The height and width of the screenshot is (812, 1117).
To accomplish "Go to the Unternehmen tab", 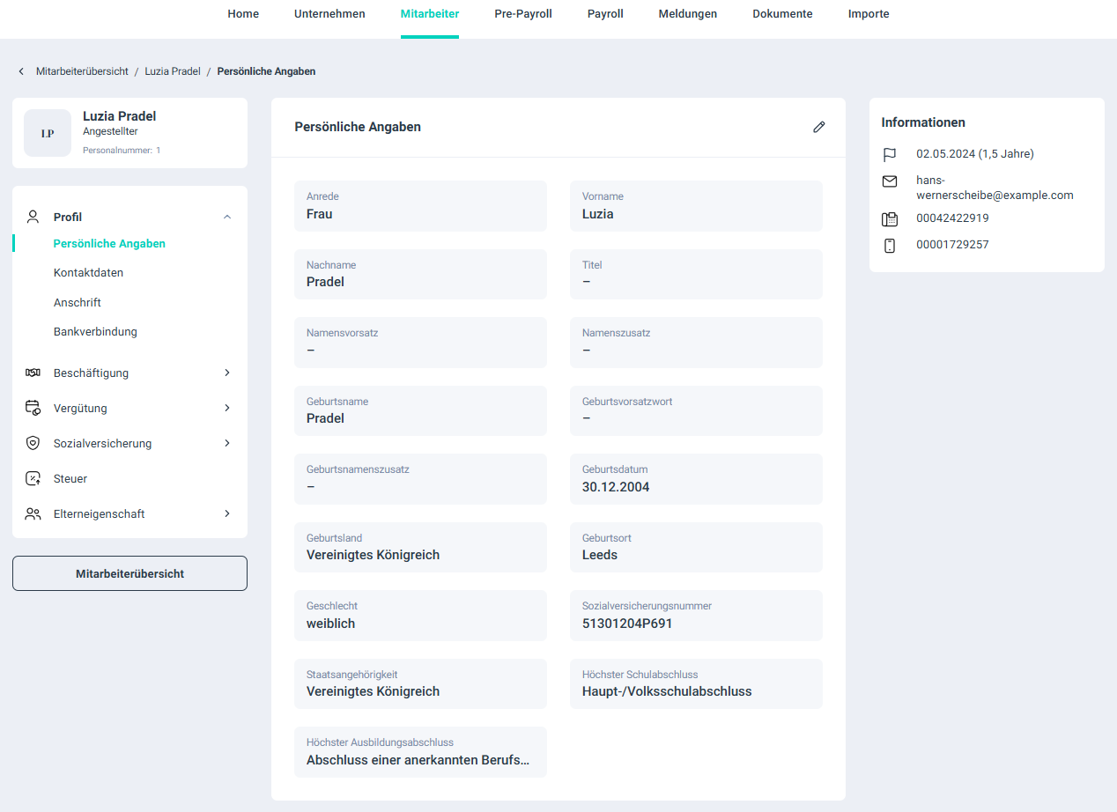I will pyautogui.click(x=329, y=14).
